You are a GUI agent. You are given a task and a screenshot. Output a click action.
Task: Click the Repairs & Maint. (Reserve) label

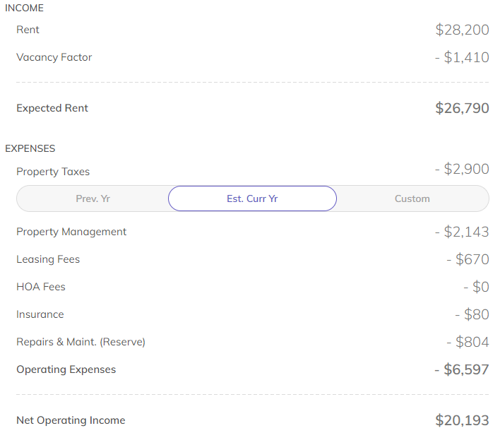click(x=81, y=342)
